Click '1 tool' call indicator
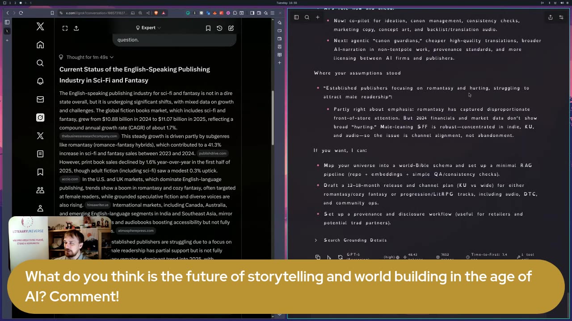 [525, 256]
